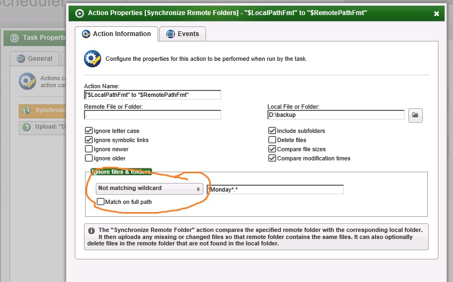
Task: Click the Actions gear icon in background Task Properties
Action: [27, 81]
